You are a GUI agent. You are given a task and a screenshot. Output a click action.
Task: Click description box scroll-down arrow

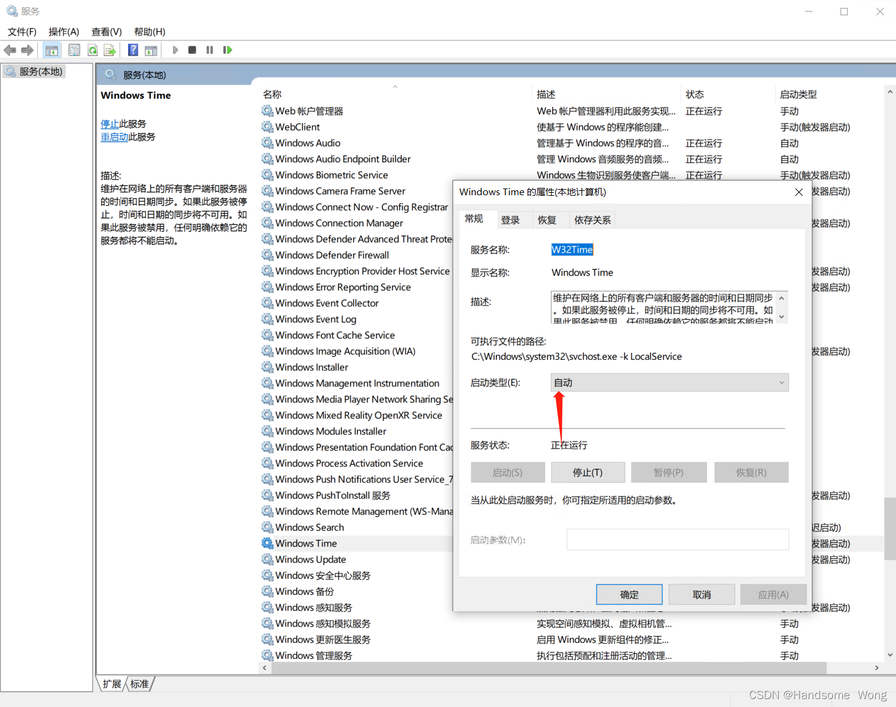pos(781,317)
